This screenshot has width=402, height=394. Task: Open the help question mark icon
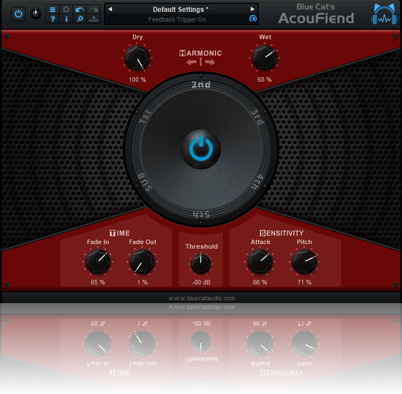coord(52,19)
